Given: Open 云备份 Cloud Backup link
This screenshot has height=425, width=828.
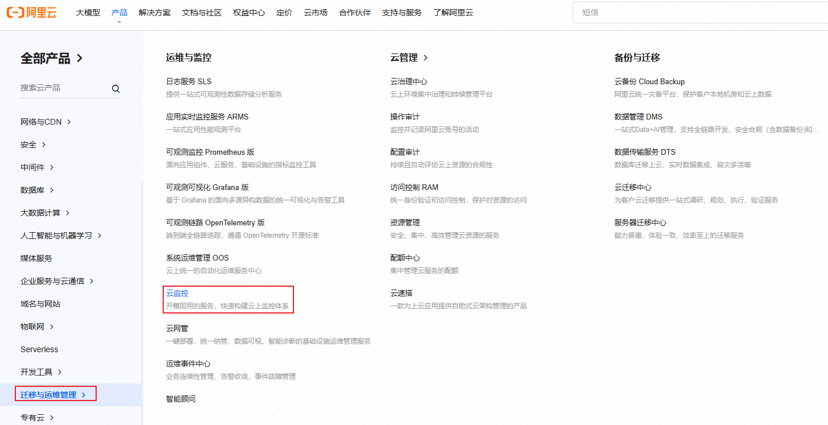Looking at the screenshot, I should pyautogui.click(x=649, y=81).
